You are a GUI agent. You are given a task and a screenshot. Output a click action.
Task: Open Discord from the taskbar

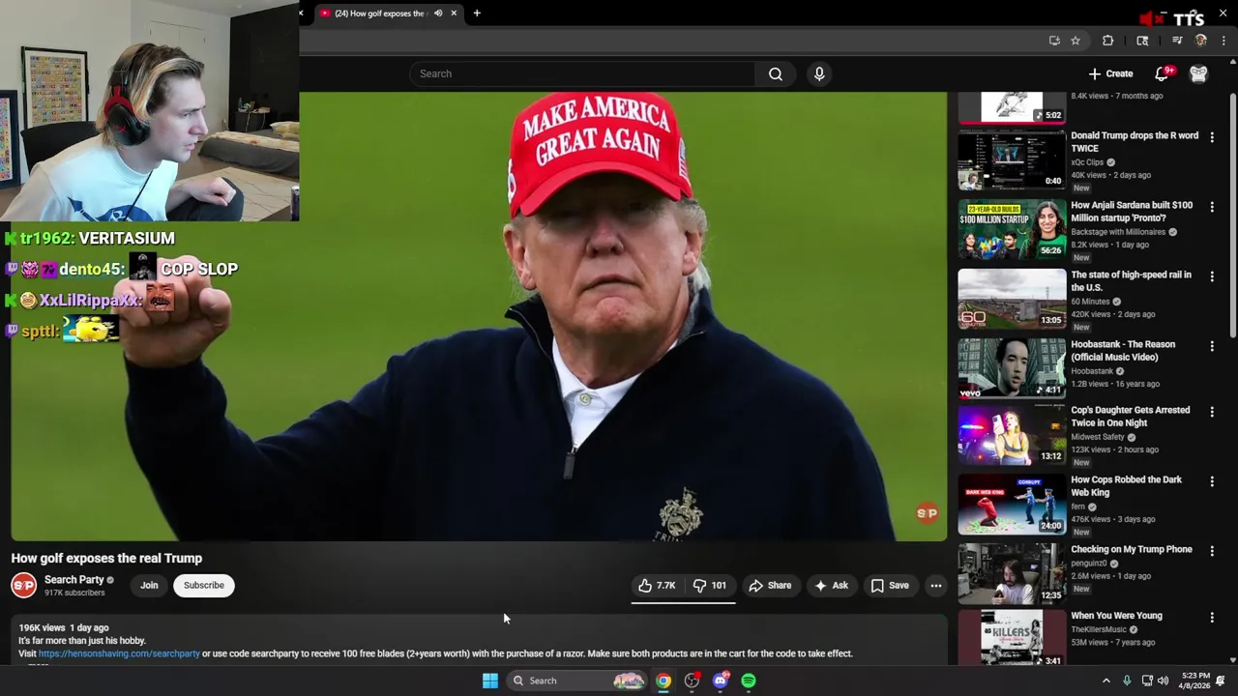click(720, 681)
